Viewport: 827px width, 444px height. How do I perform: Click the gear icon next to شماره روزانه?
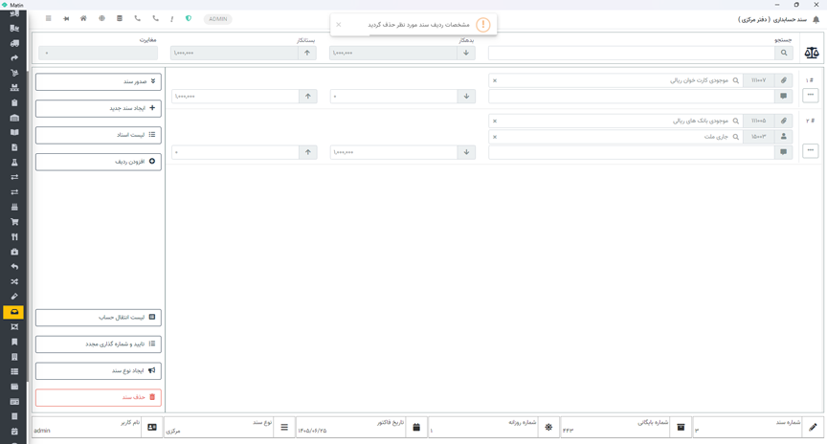tap(548, 427)
